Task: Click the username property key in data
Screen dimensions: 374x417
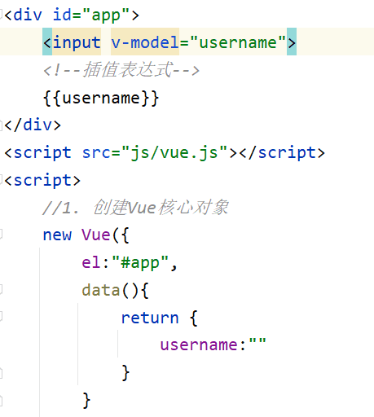Action: click(199, 345)
